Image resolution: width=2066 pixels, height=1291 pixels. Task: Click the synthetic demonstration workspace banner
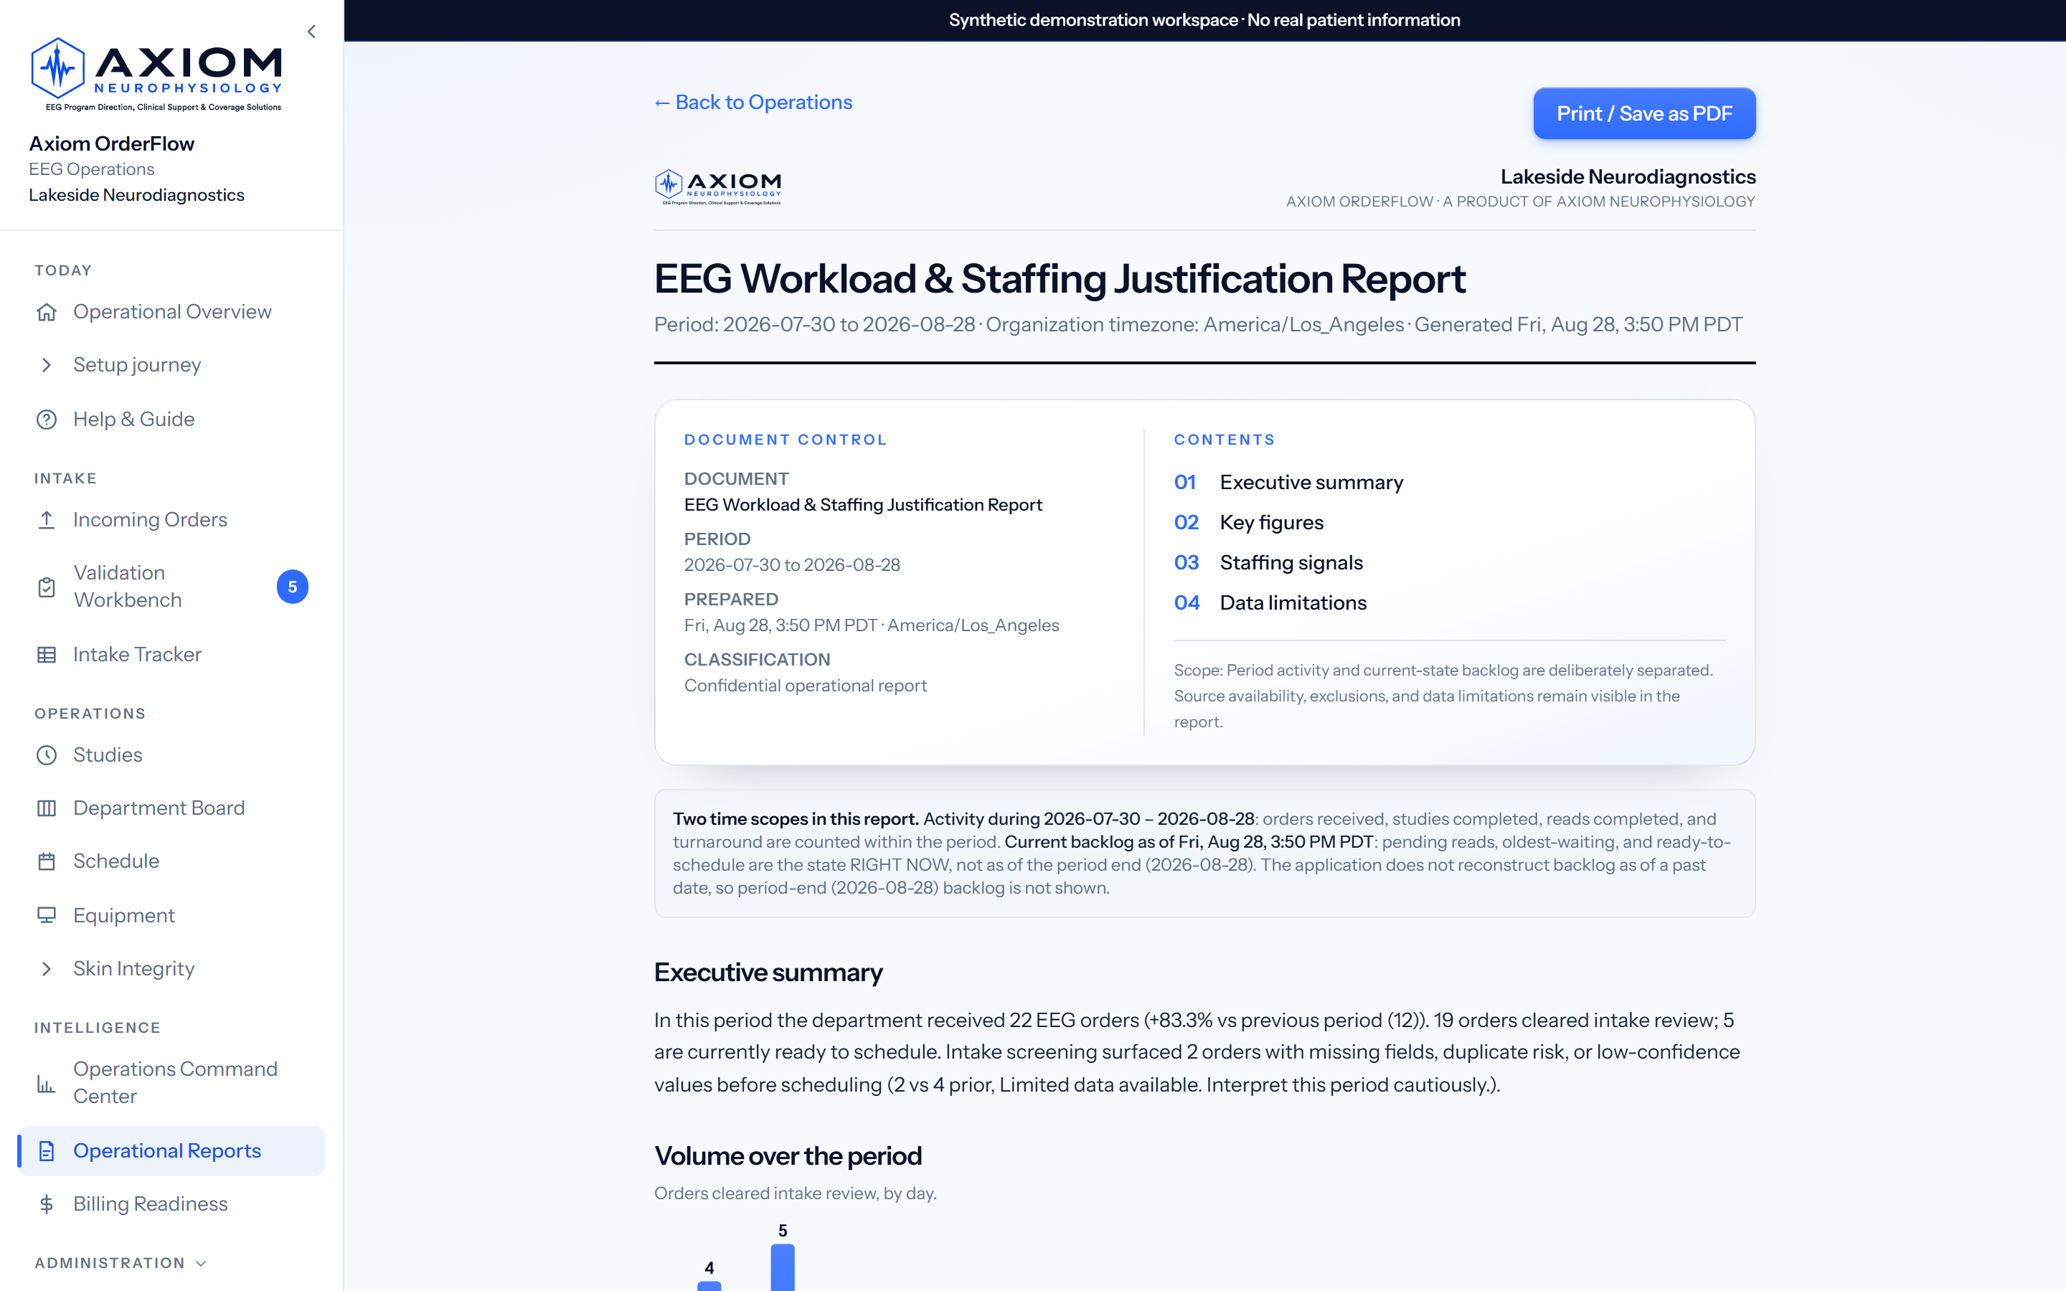(1204, 19)
